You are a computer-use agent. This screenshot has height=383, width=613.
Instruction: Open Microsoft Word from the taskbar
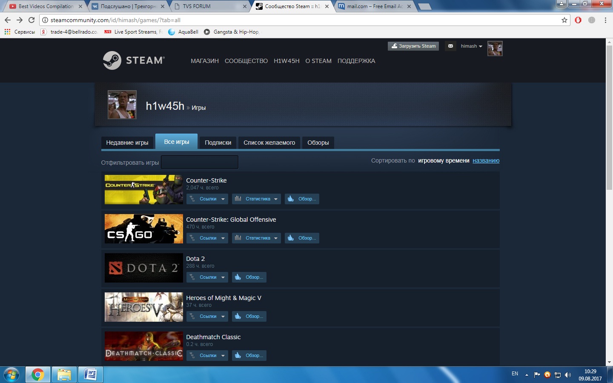(x=91, y=374)
